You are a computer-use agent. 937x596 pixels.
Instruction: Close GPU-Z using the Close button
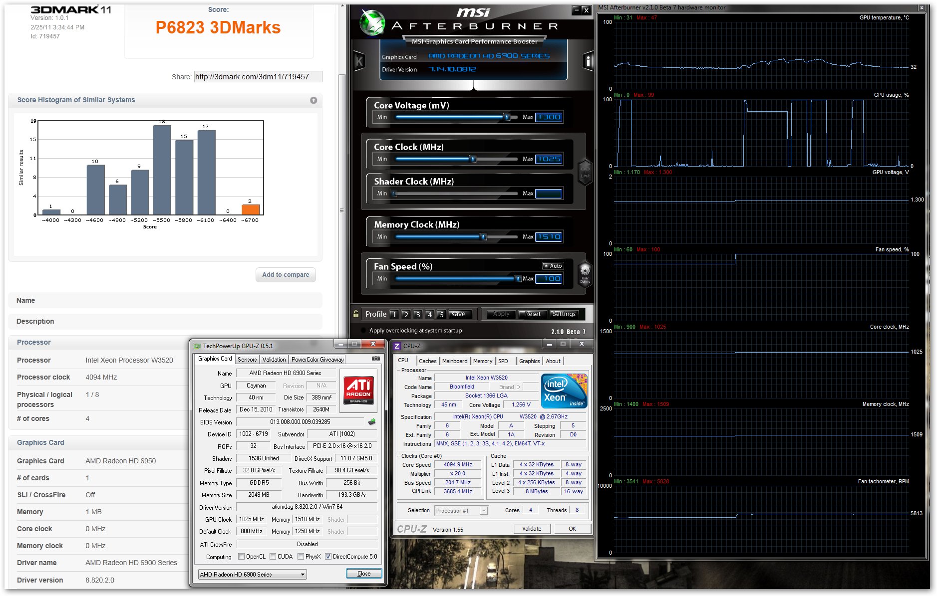364,574
